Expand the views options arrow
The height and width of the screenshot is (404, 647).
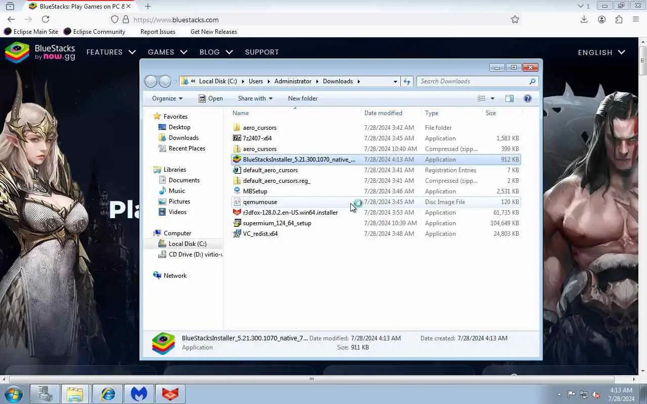click(492, 98)
